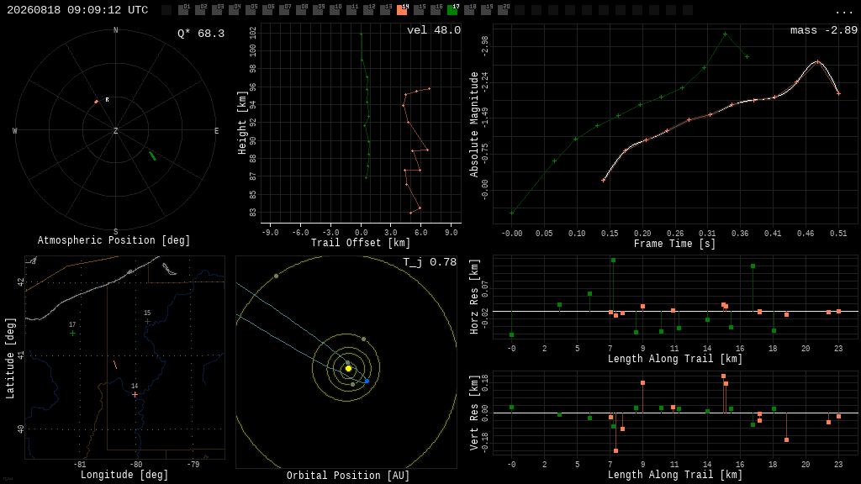The image size is (861, 484).
Task: Click the orange R radiant marker on sky plot
Action: point(97,102)
